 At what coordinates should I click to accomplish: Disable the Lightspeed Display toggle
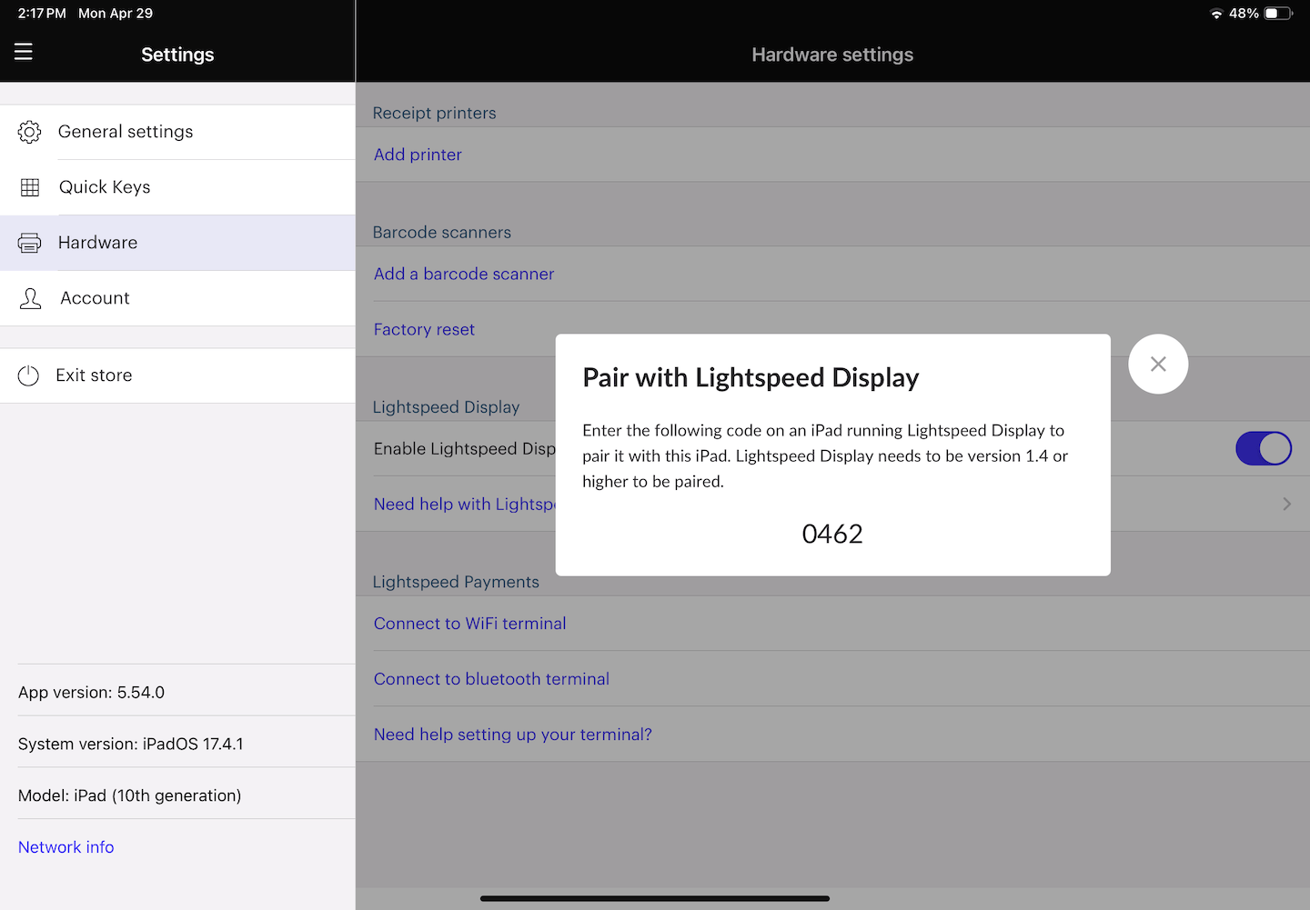point(1264,448)
